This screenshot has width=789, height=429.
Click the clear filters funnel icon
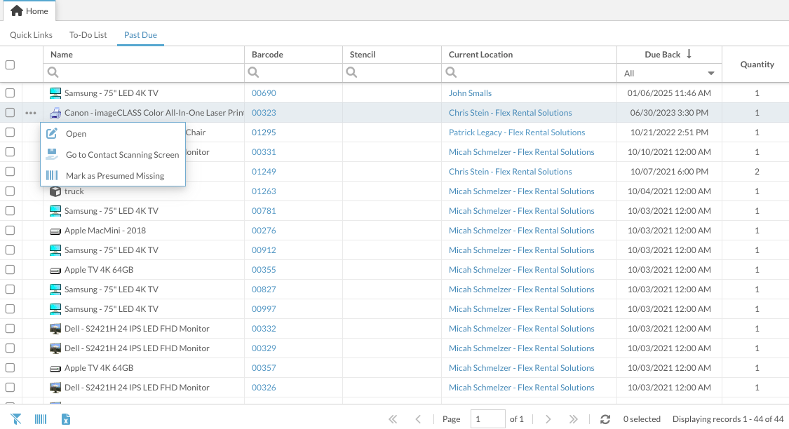pyautogui.click(x=15, y=419)
